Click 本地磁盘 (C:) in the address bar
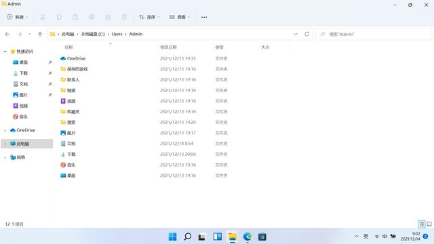The height and width of the screenshot is (244, 434). point(93,34)
